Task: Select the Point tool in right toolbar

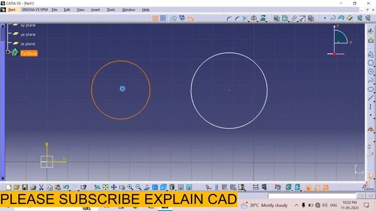Action: pos(371,115)
